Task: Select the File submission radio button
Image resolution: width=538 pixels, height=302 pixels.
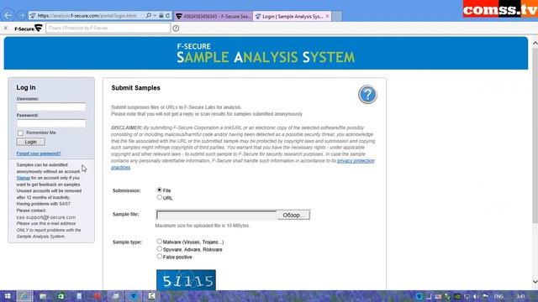Action: (x=159, y=190)
